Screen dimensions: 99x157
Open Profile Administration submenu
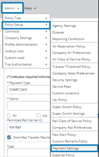click(26, 45)
